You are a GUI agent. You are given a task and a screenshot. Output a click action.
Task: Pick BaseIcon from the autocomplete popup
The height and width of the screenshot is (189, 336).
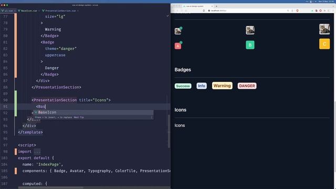pyautogui.click(x=93, y=112)
